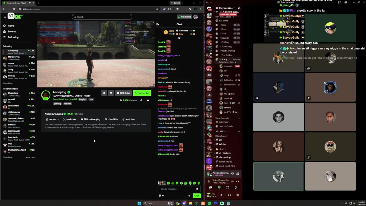Viewport: 366px width, 206px height.
Task: Open the twitch-mods channel
Action: pyautogui.click(x=225, y=162)
